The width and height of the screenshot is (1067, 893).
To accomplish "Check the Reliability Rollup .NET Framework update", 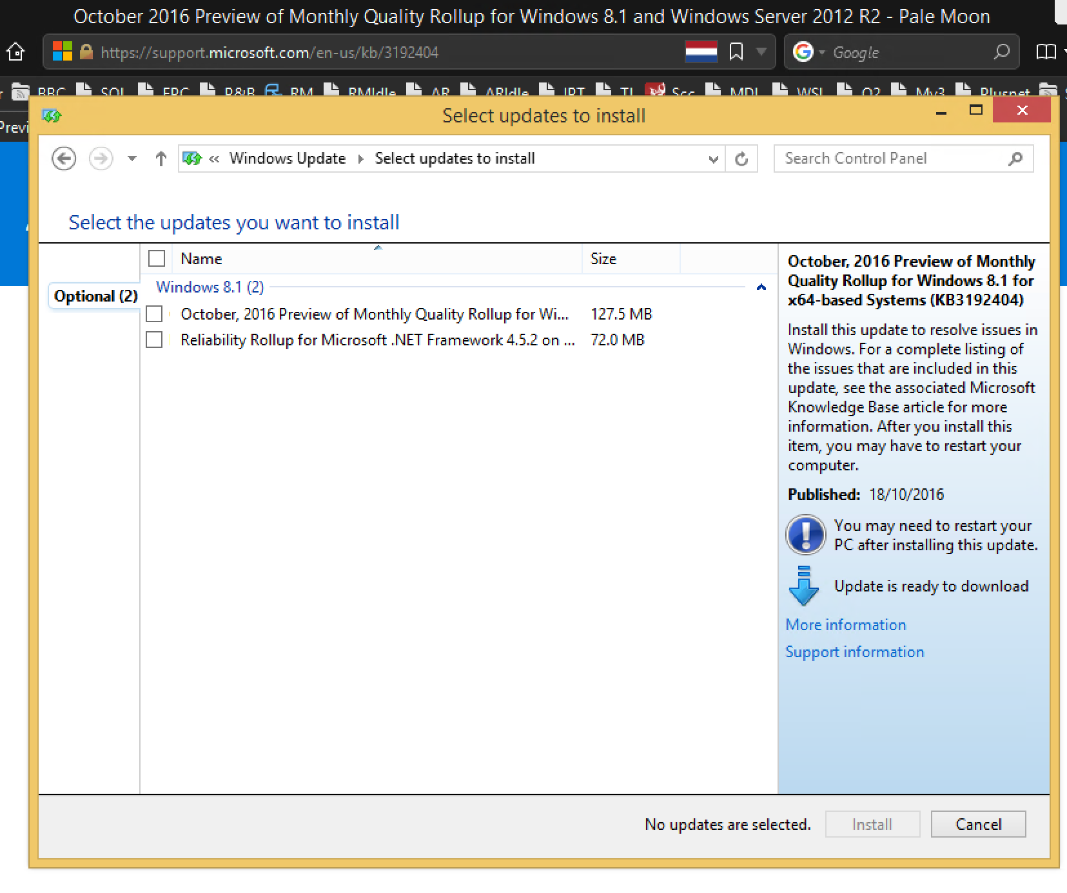I will coord(154,340).
